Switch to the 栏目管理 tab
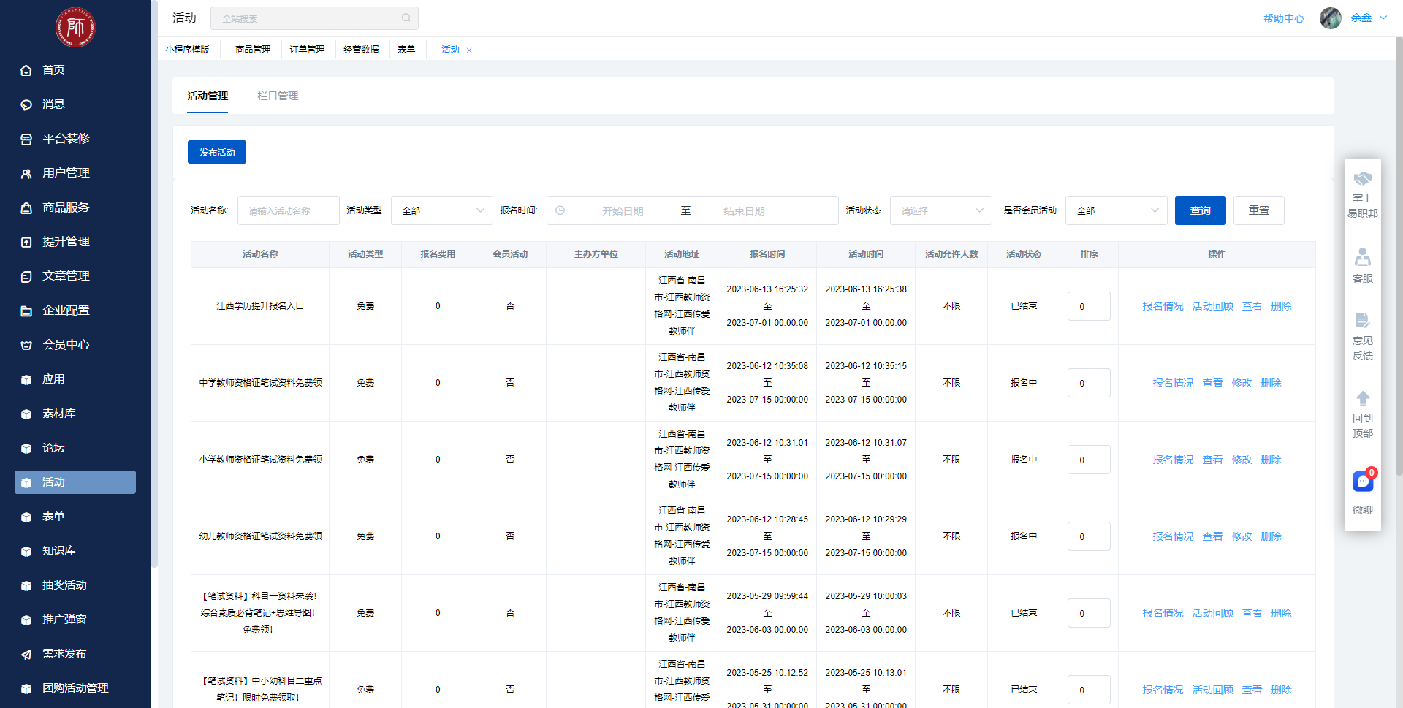 278,96
